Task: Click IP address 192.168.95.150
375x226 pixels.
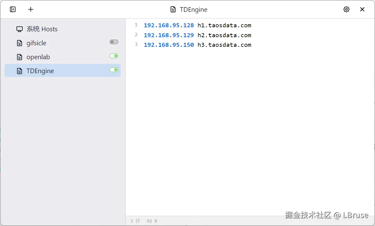Action: [169, 45]
